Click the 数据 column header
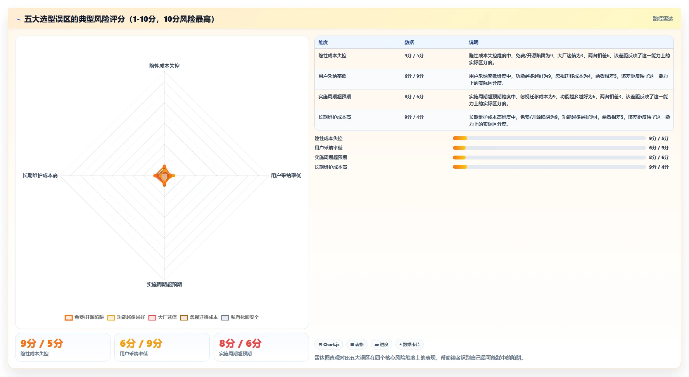Screen dimensions: 689x377 coord(409,43)
